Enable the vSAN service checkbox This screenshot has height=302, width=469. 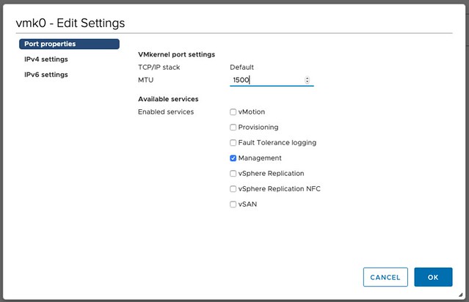(233, 205)
